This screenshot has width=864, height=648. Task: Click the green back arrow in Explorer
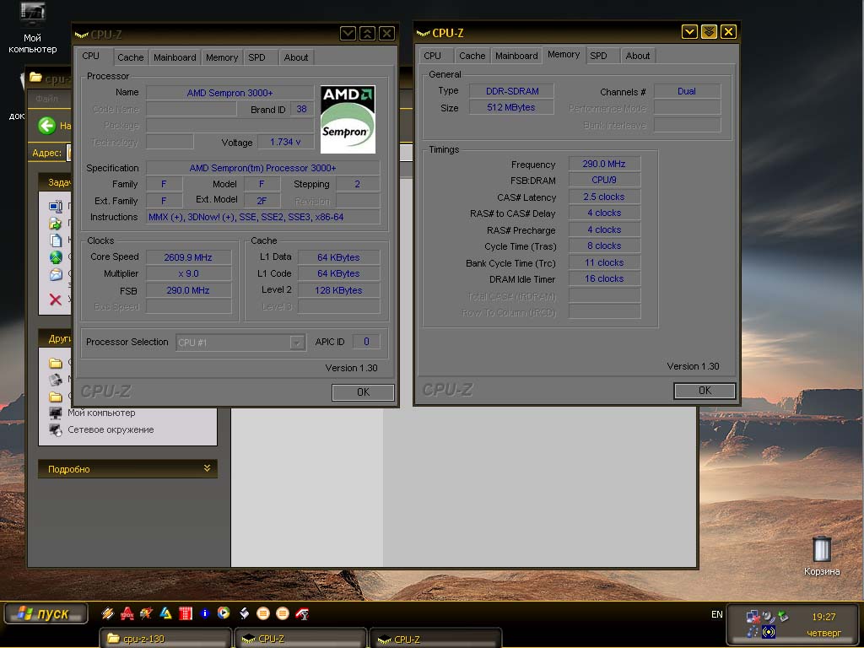click(x=47, y=126)
